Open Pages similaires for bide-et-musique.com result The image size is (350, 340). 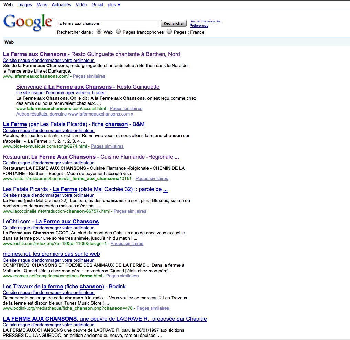pos(107,146)
